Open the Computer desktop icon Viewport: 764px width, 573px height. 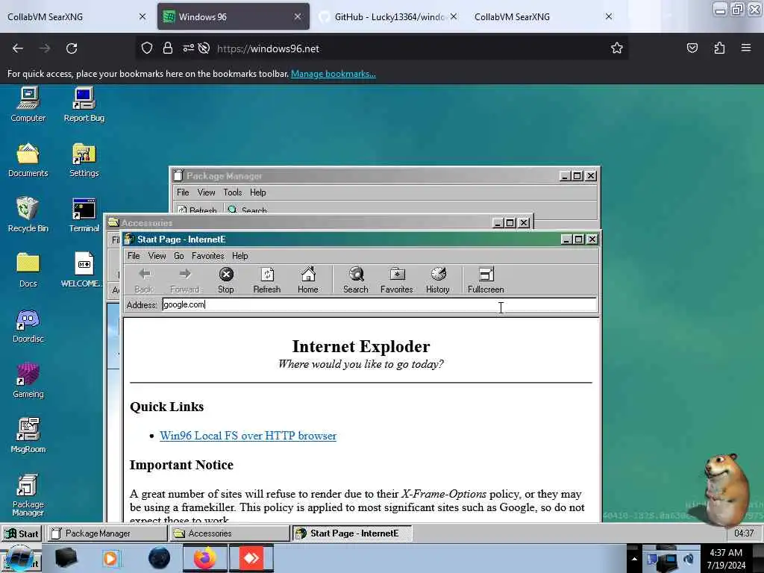(28, 104)
